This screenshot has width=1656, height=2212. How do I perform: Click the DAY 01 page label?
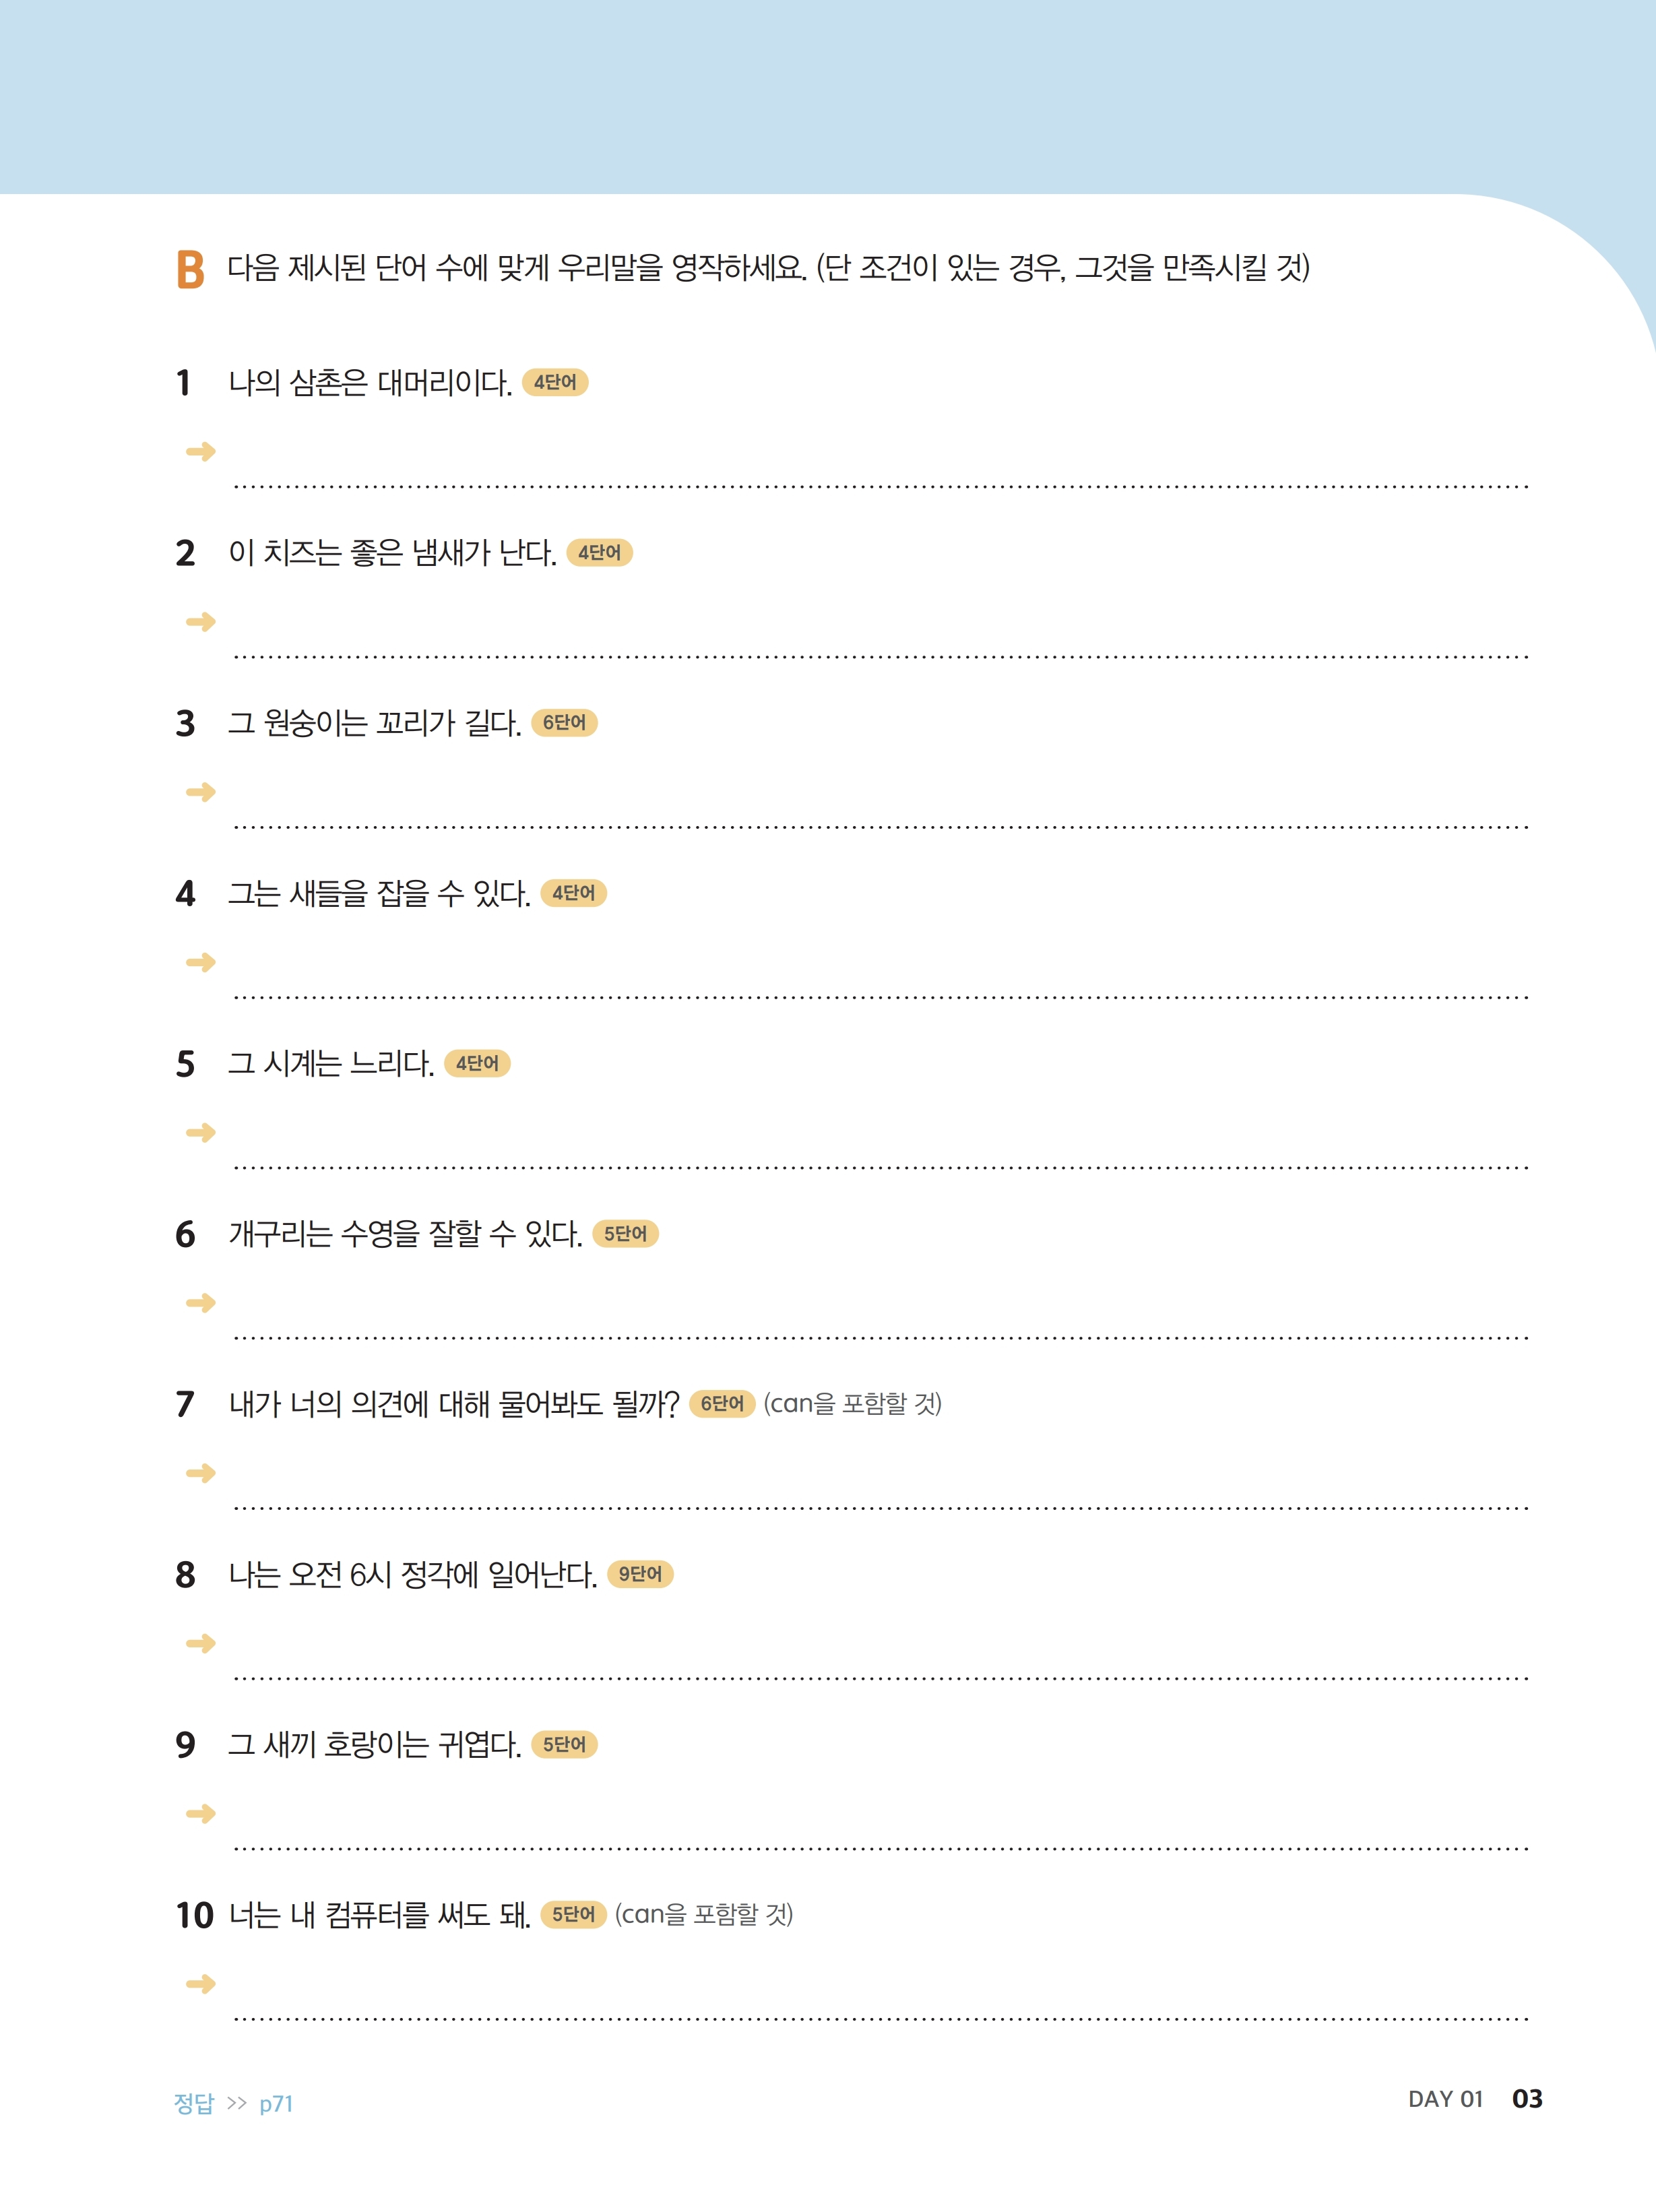pyautogui.click(x=1445, y=2099)
